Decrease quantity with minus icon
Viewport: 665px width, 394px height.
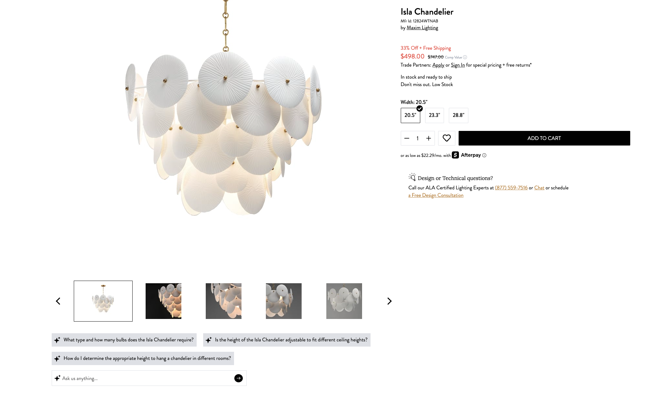(407, 138)
